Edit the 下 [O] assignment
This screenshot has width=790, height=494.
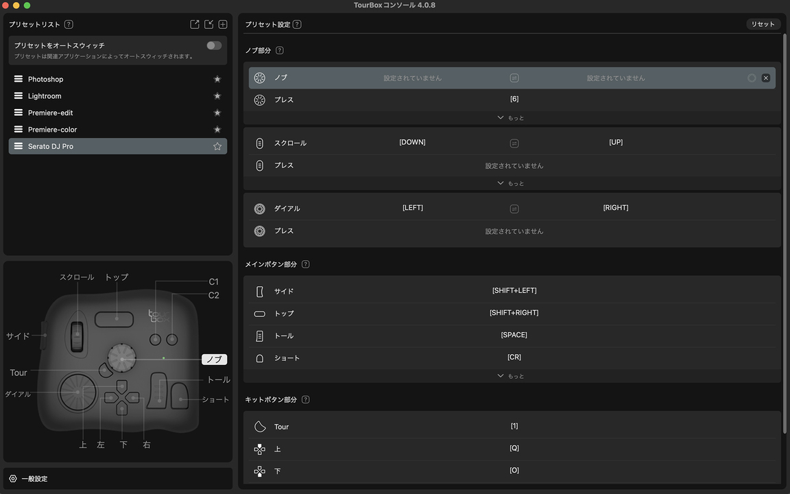514,470
